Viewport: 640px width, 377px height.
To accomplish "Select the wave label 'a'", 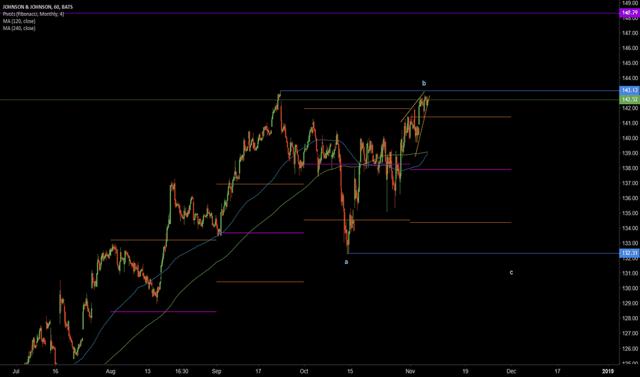I will [x=346, y=262].
